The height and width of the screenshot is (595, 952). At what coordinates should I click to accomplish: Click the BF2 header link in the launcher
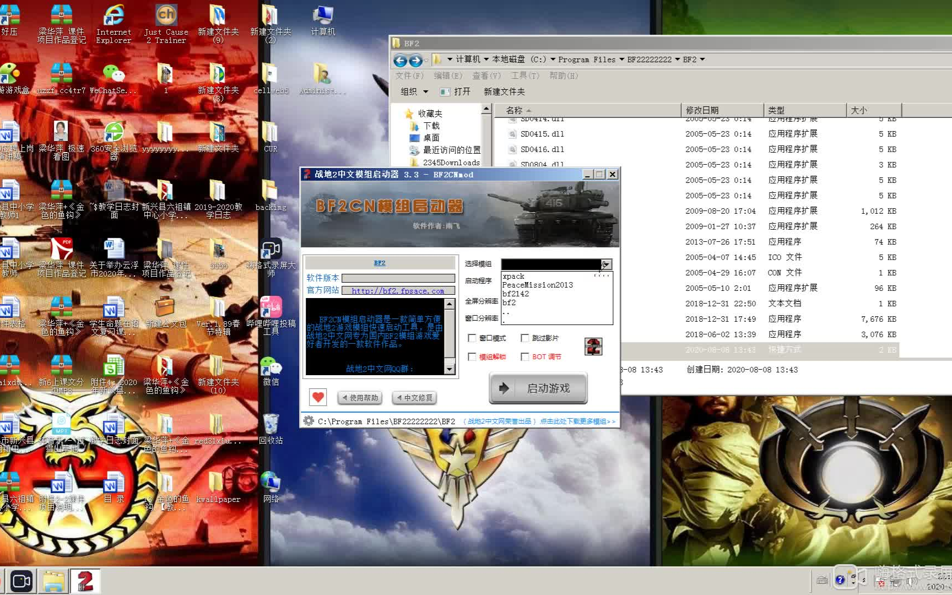click(x=380, y=263)
